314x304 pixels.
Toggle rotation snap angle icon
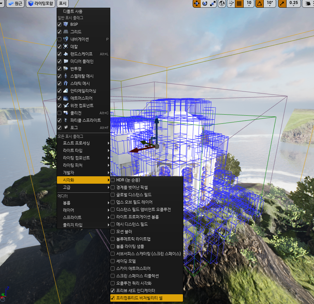coord(259,3)
